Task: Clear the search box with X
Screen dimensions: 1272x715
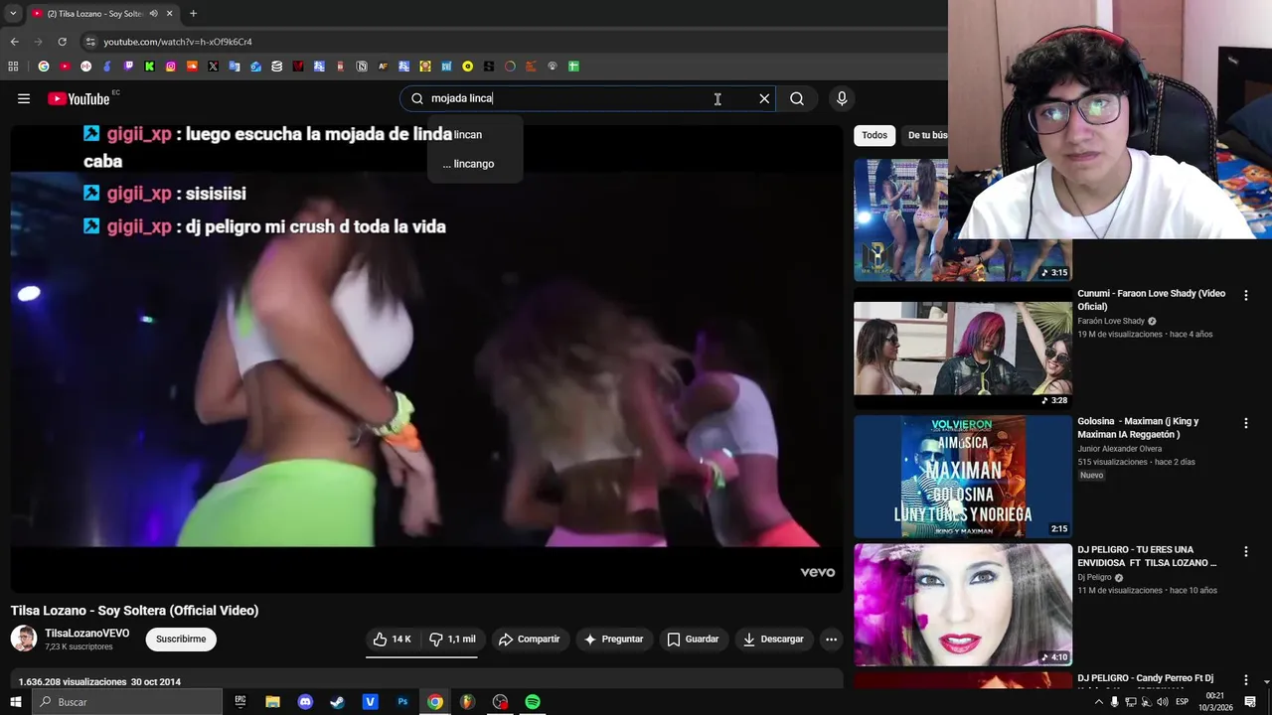Action: [764, 98]
